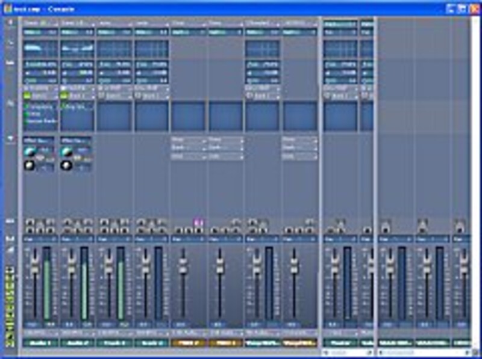Click the lower send knob on Audio 1

pyautogui.click(x=30, y=165)
